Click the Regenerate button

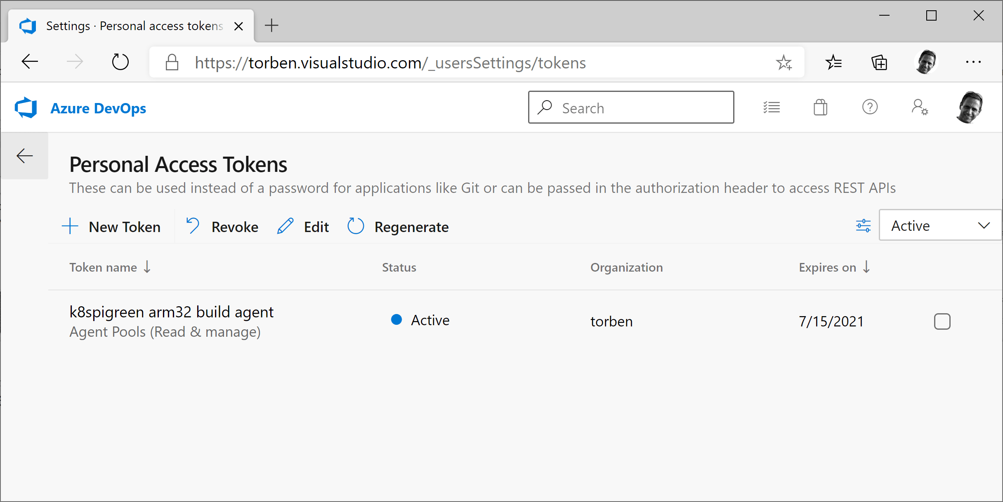click(398, 227)
